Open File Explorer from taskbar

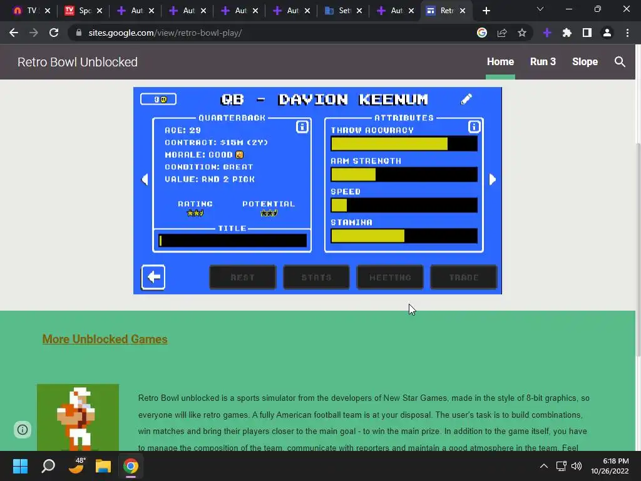click(x=103, y=466)
